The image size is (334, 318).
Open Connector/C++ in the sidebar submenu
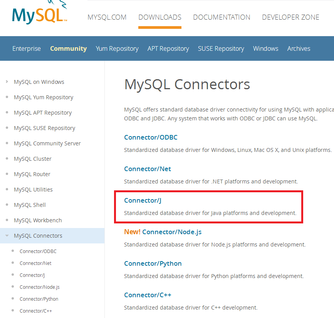pyautogui.click(x=35, y=311)
